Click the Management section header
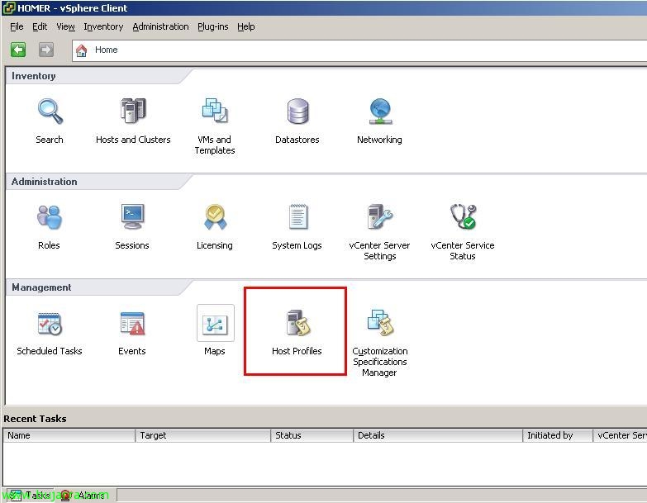 point(41,287)
